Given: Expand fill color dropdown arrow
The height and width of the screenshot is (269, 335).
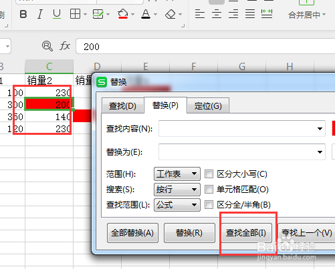Looking at the screenshot, I should pyautogui.click(x=133, y=15).
